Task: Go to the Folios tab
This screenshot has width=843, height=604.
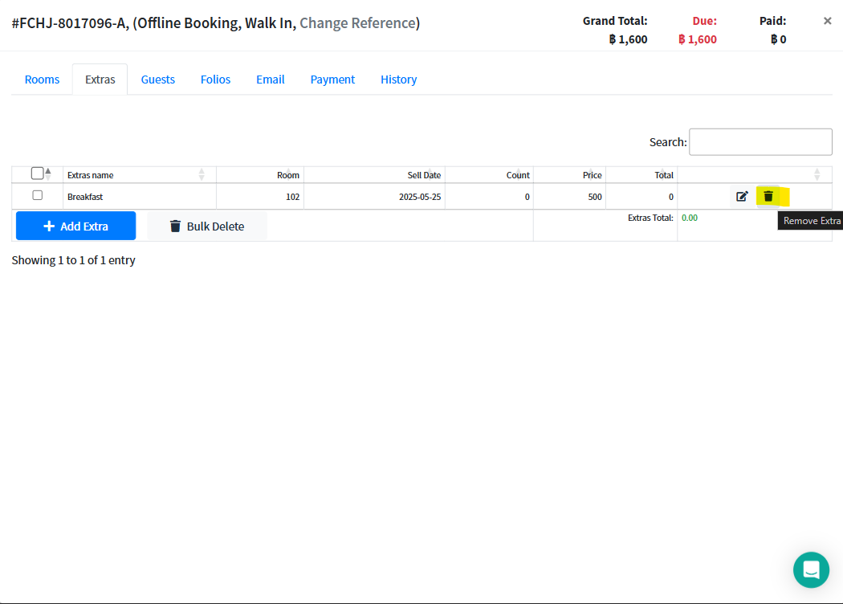Action: pos(215,80)
